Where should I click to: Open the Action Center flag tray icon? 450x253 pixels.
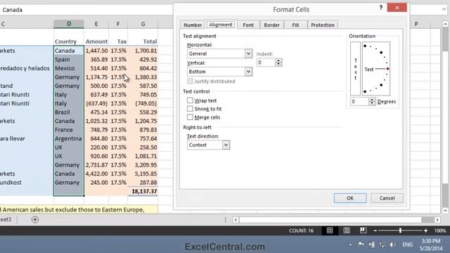361,245
